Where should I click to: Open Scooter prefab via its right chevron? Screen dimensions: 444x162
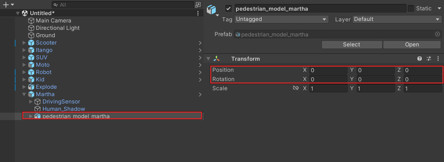pos(200,43)
